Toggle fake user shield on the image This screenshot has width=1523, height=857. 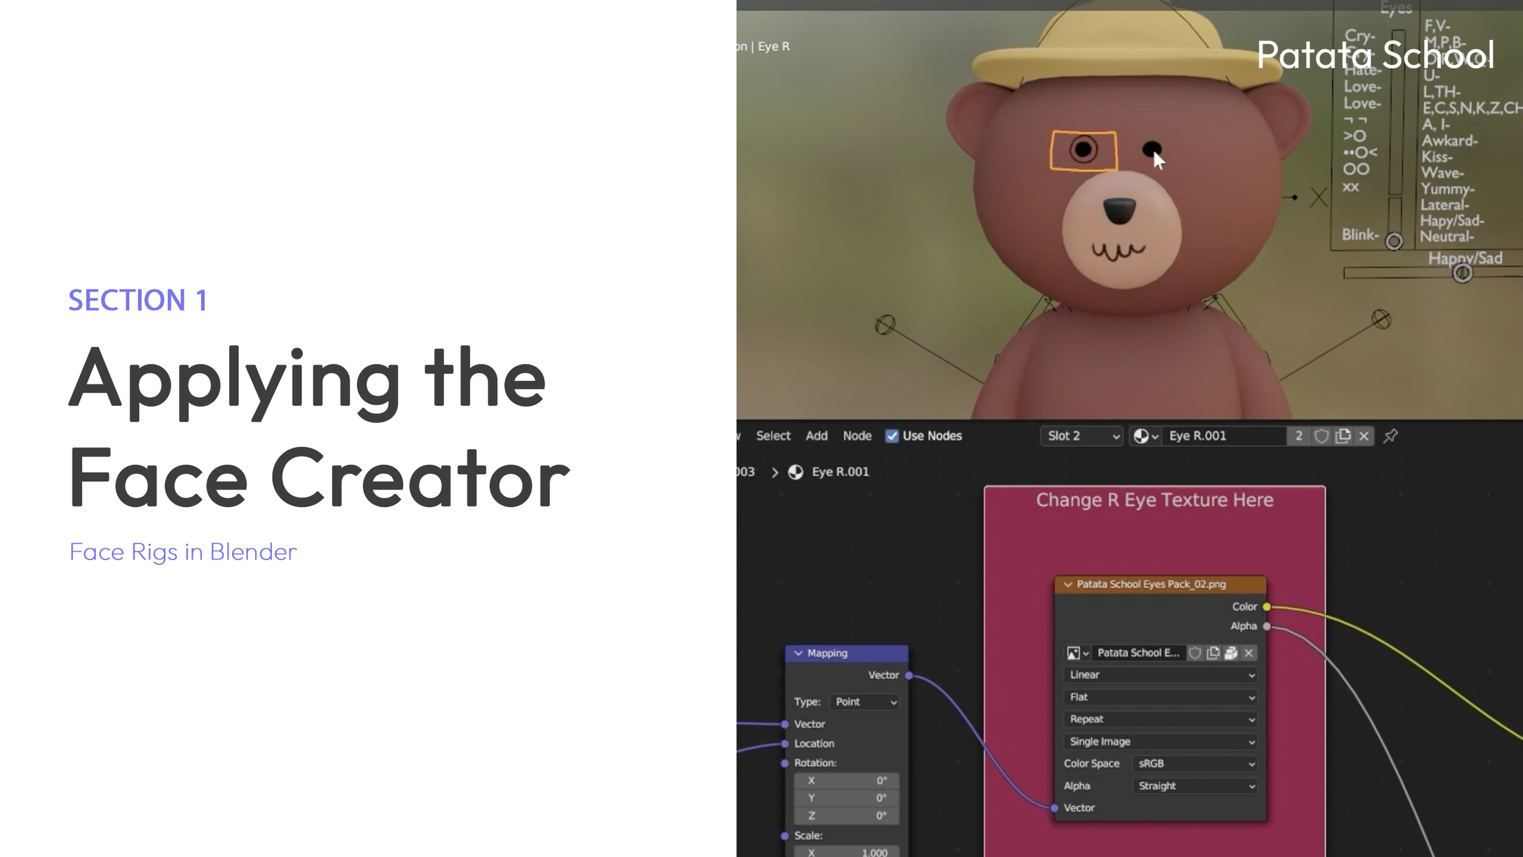[x=1195, y=653]
